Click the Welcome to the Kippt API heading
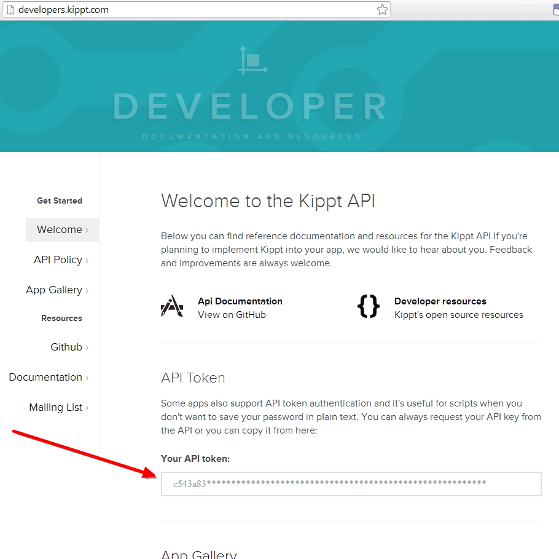This screenshot has width=559, height=559. pos(268,201)
